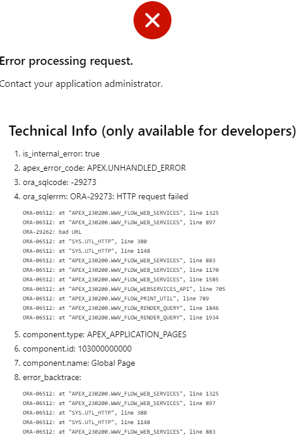This screenshot has height=436, width=302.
Task: Click the Technical Info developers heading
Action: (152, 131)
